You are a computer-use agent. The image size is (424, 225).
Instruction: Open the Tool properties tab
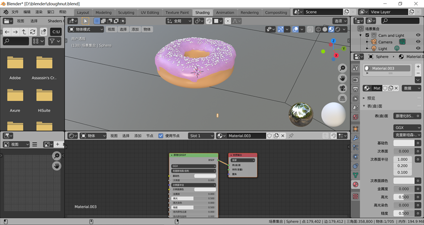355,68
